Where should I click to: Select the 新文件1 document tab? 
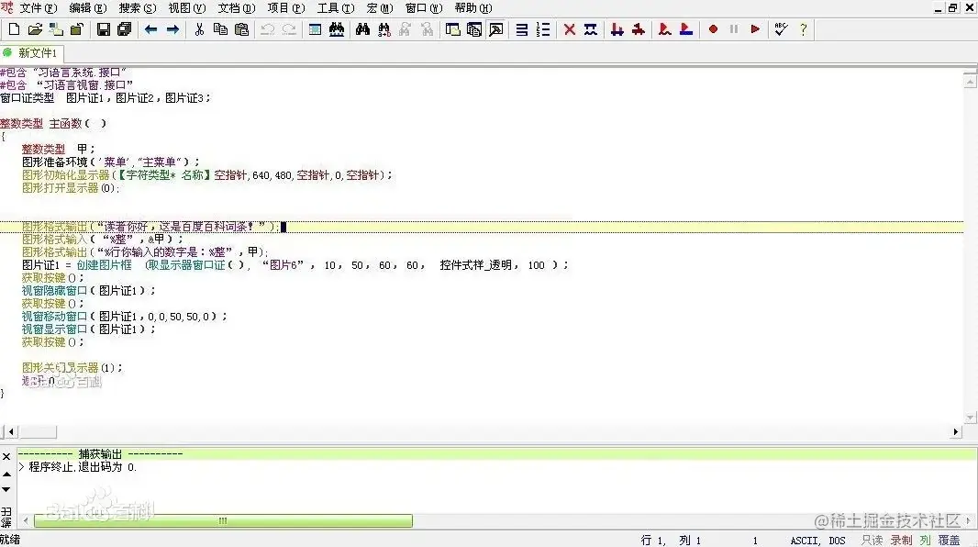click(30, 53)
